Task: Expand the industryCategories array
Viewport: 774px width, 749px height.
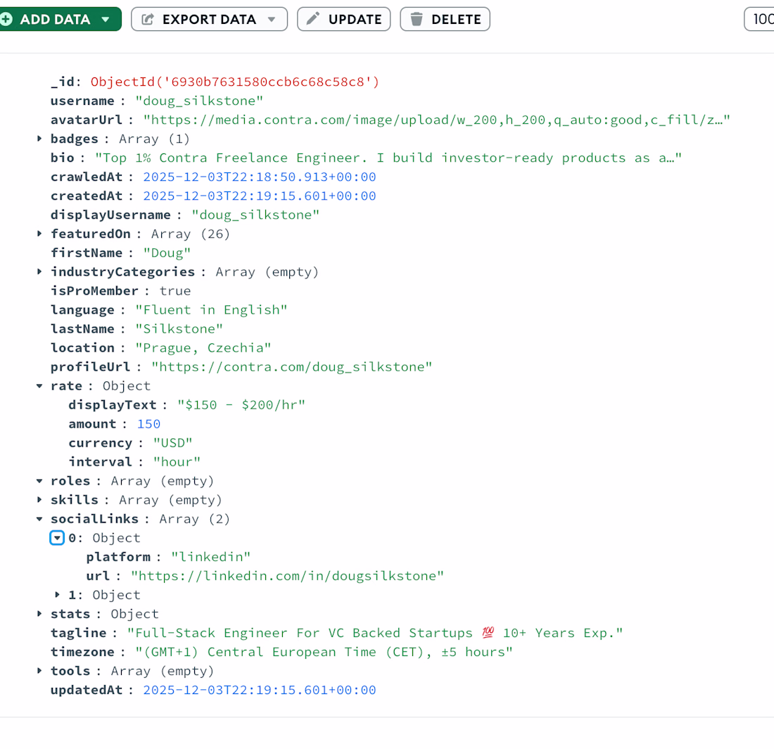Action: tap(39, 271)
